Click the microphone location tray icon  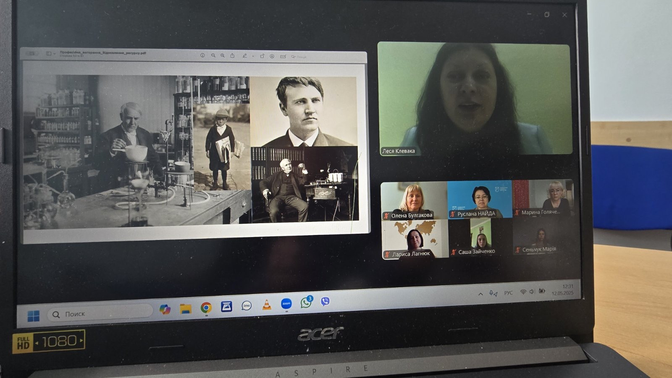(x=493, y=293)
